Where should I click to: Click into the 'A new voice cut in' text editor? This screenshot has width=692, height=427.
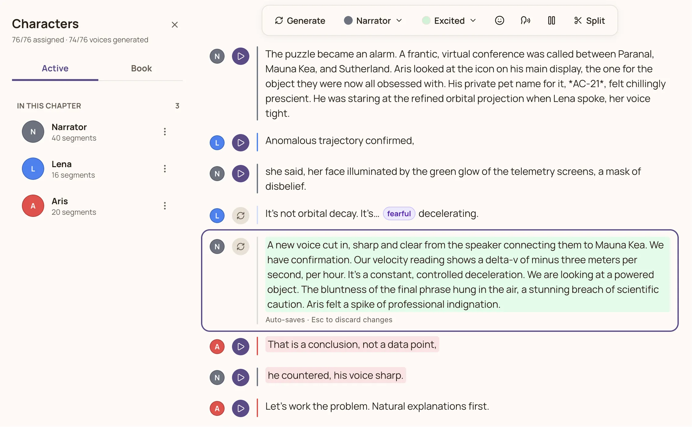coord(467,274)
